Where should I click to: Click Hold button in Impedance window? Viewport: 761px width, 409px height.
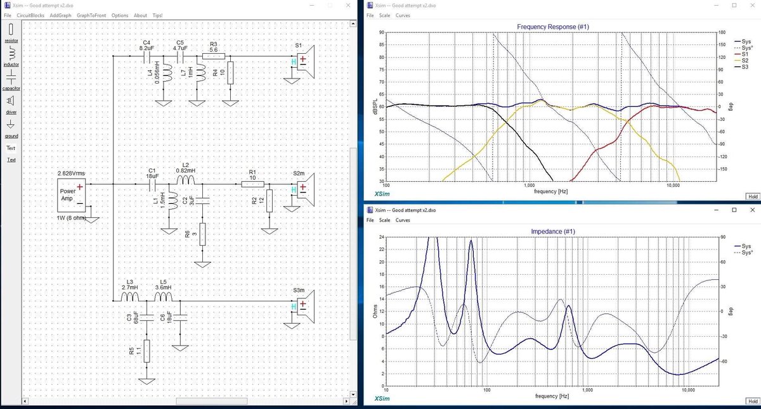click(753, 402)
